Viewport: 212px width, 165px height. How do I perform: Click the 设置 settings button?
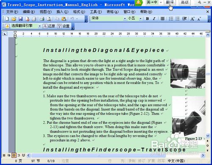[64, 26]
